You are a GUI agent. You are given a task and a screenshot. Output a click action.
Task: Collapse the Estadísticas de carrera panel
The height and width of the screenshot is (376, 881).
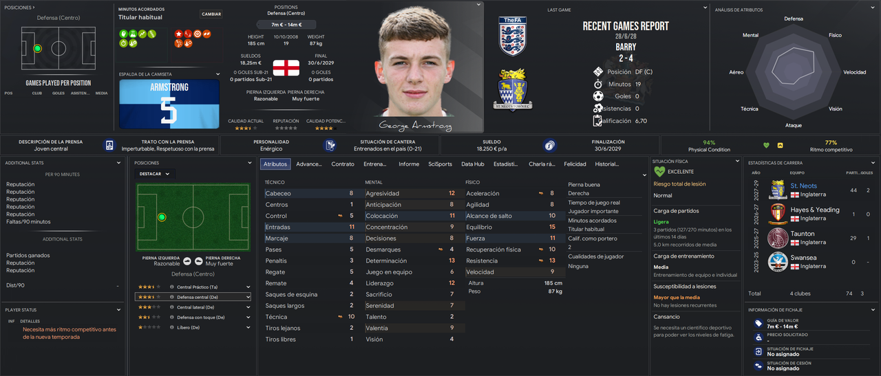pyautogui.click(x=873, y=163)
